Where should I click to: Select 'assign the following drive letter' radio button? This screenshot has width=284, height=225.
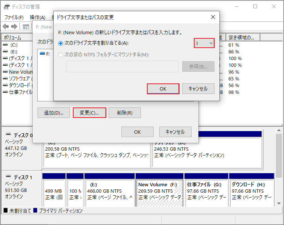click(x=61, y=43)
